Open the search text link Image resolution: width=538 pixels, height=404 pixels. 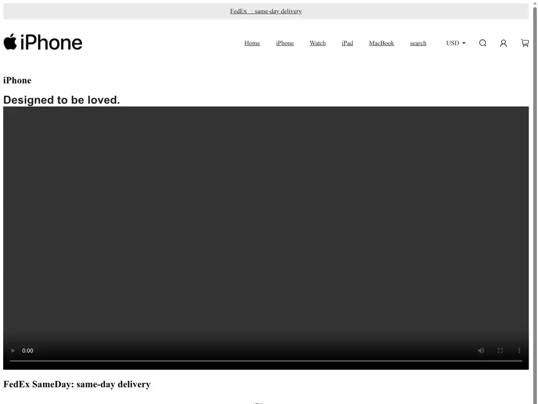click(418, 43)
